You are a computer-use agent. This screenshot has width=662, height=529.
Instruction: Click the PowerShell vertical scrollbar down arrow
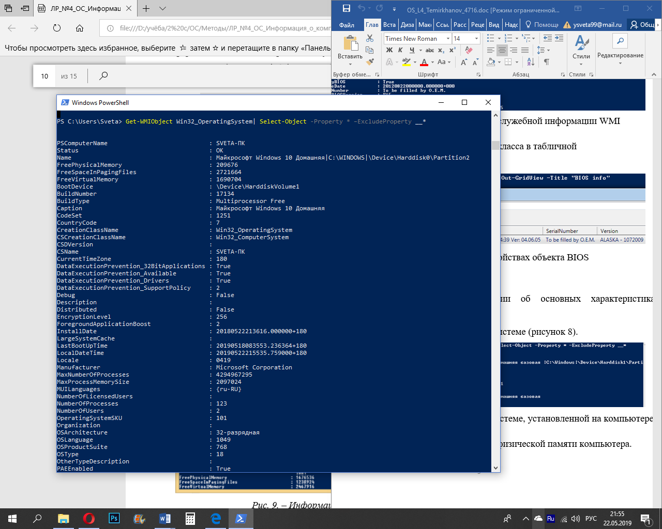(x=495, y=468)
